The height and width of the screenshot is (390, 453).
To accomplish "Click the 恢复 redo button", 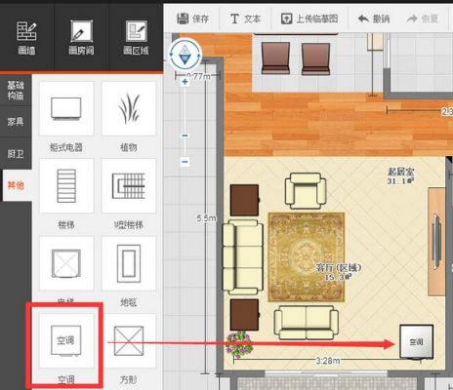I will [423, 19].
